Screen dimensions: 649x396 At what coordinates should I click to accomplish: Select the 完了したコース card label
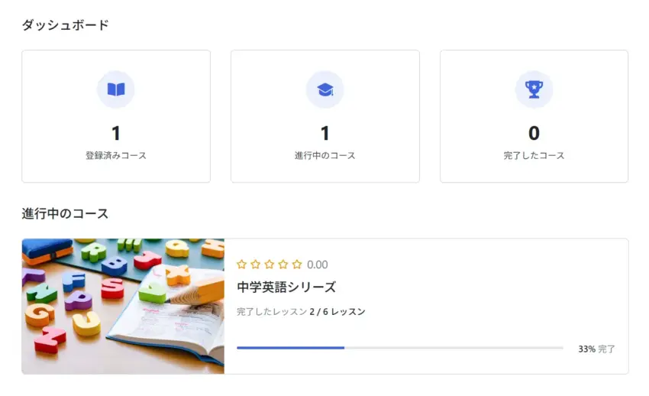pyautogui.click(x=534, y=156)
